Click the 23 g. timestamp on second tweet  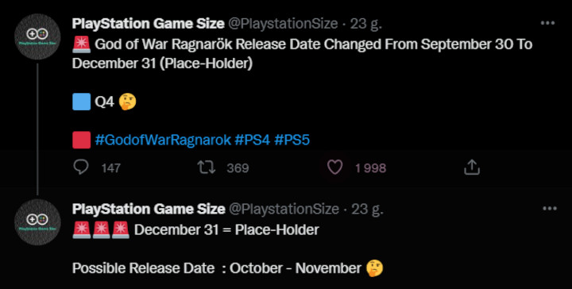(367, 209)
